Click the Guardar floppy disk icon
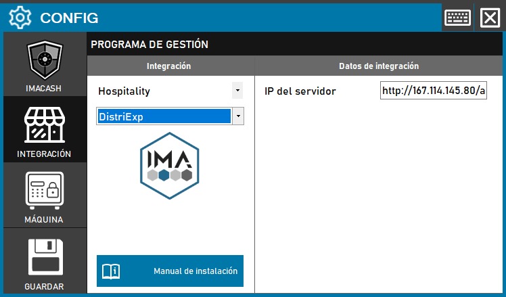The height and width of the screenshot is (297, 506). coord(45,257)
